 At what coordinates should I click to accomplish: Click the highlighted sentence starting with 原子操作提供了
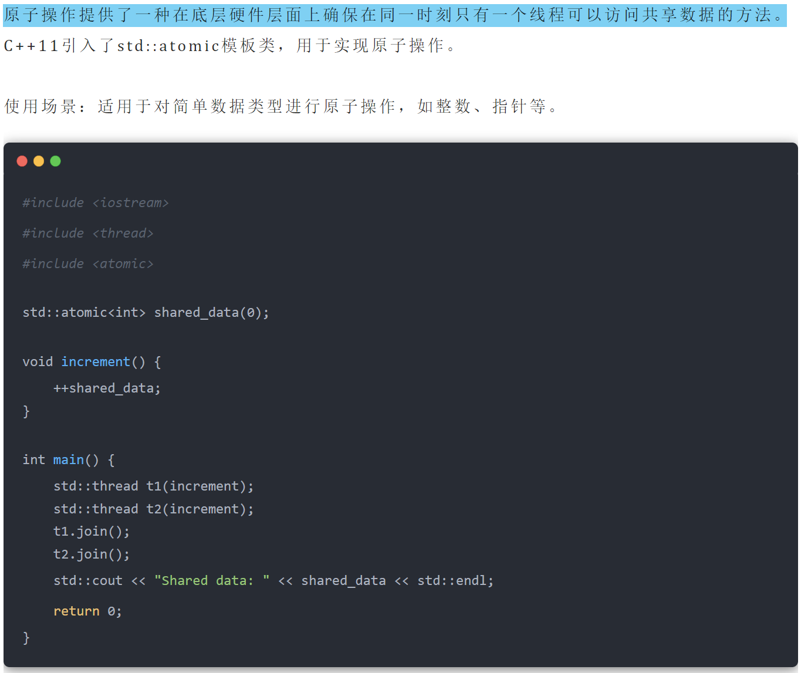tap(394, 15)
